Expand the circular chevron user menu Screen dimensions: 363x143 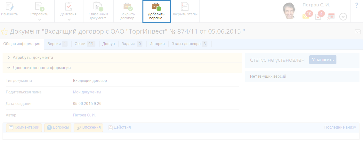point(343,17)
